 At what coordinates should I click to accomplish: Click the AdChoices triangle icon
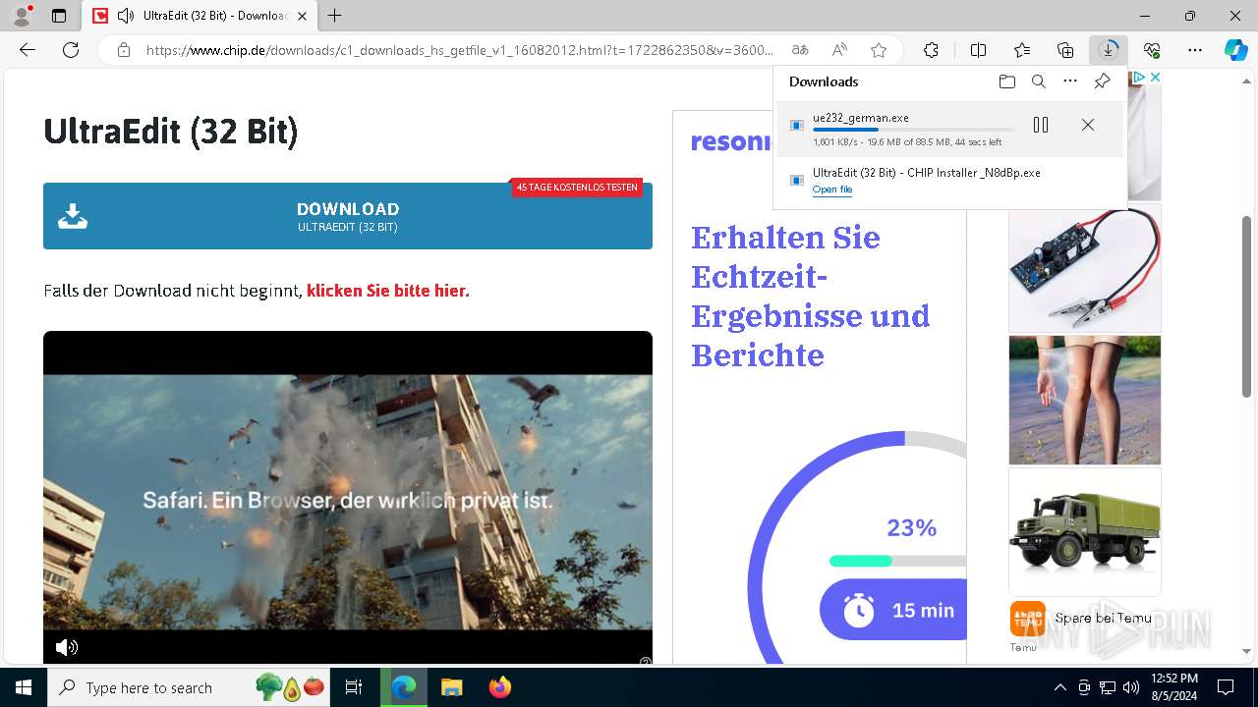click(x=1139, y=77)
